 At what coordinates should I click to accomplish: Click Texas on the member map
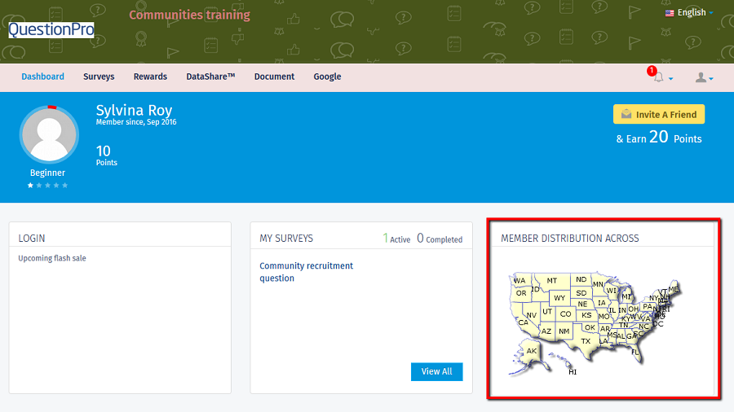pos(586,341)
